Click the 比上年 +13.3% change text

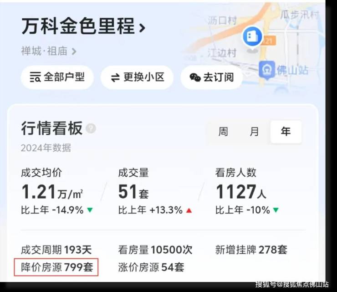pyautogui.click(x=150, y=210)
